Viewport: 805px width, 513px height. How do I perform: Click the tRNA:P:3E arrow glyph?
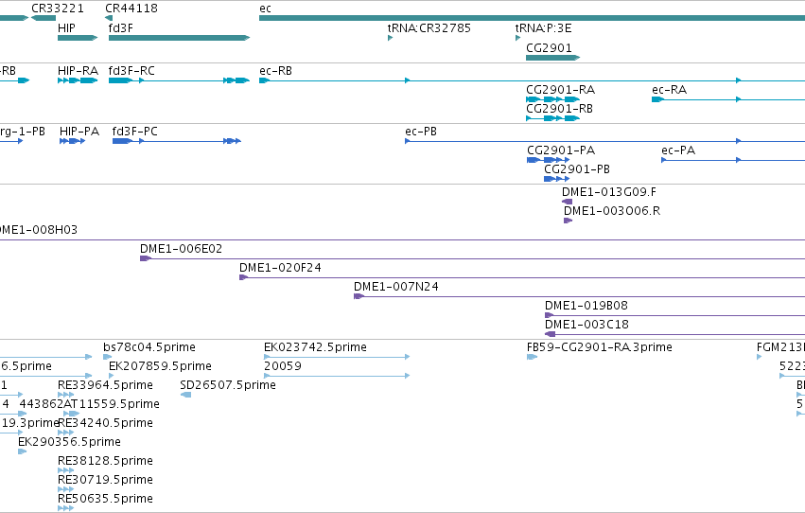click(518, 38)
